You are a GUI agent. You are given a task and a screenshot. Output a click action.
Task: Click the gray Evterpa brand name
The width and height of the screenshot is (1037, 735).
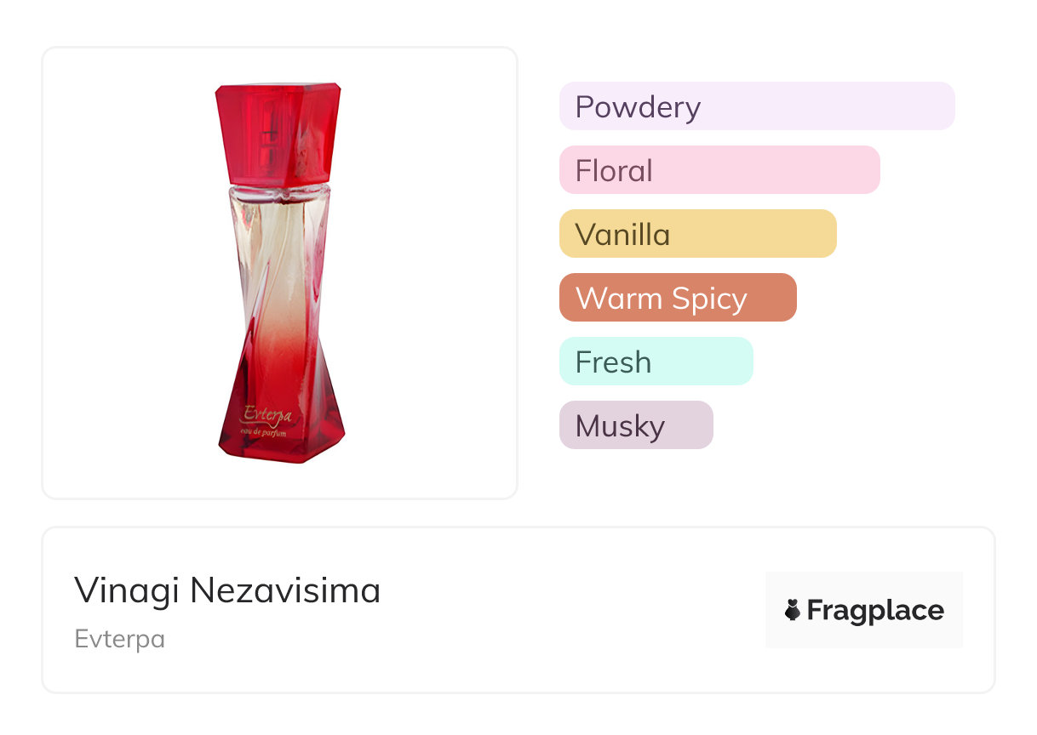click(119, 639)
